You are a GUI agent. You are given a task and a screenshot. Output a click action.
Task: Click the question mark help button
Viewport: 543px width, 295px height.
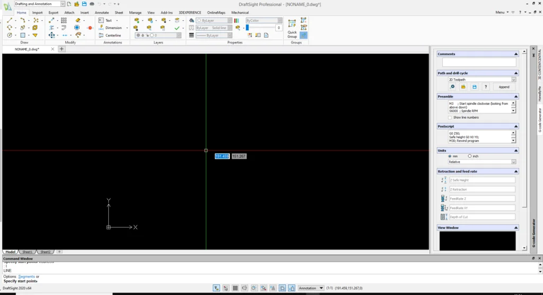coord(485,86)
